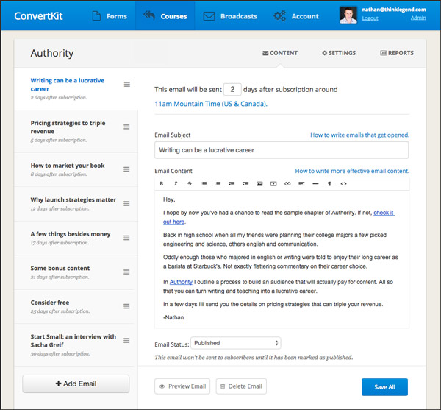Click the drag handle beside 'Consider free'
The width and height of the screenshot is (441, 410).
tap(127, 303)
